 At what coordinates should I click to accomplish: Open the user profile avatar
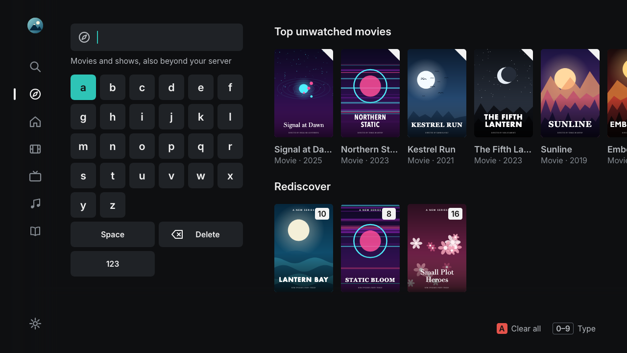pyautogui.click(x=35, y=25)
